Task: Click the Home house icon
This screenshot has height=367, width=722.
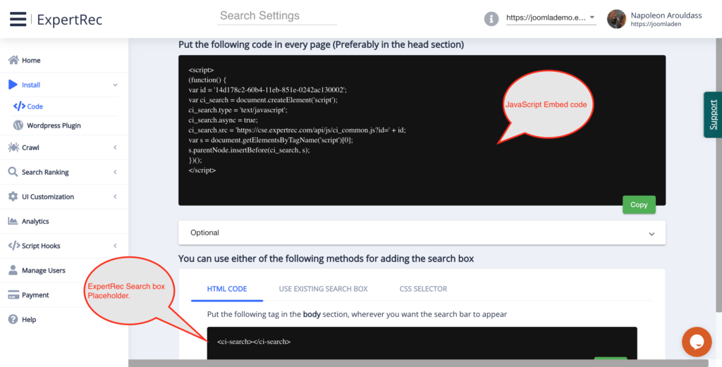Action: [x=13, y=60]
